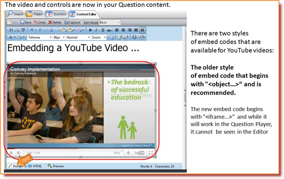The height and width of the screenshot is (179, 284).
Task: Open the Questions tab
Action: [x=56, y=14]
